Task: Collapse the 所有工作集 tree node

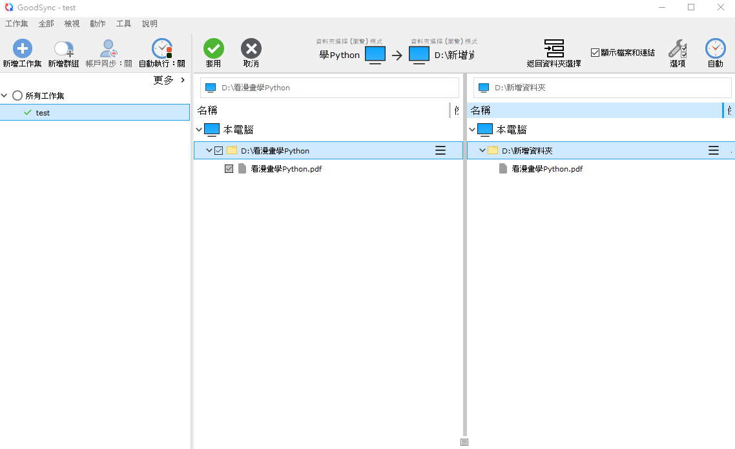Action: (x=5, y=96)
